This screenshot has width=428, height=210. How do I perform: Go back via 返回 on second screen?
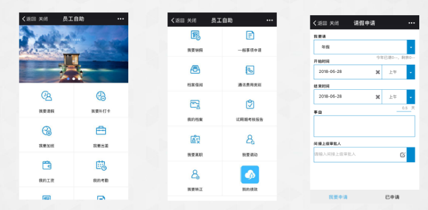pos(177,20)
